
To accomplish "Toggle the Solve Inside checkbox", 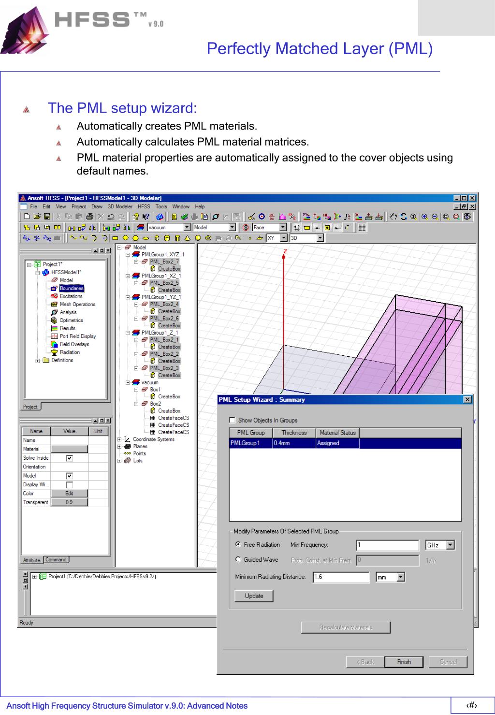I will [70, 458].
